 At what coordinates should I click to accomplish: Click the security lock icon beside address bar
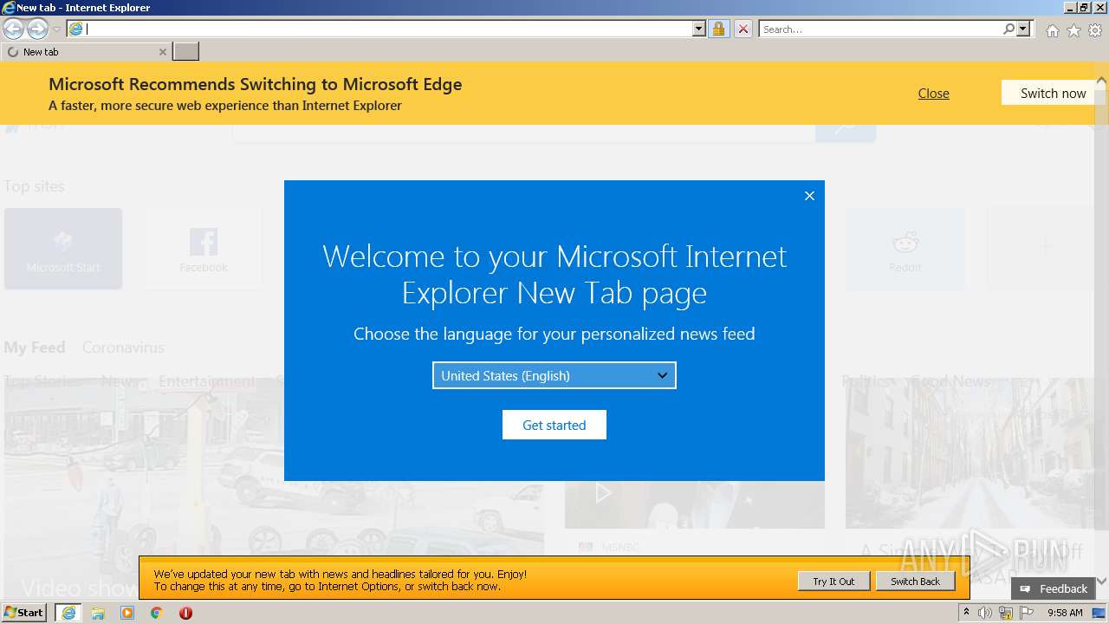tap(718, 29)
